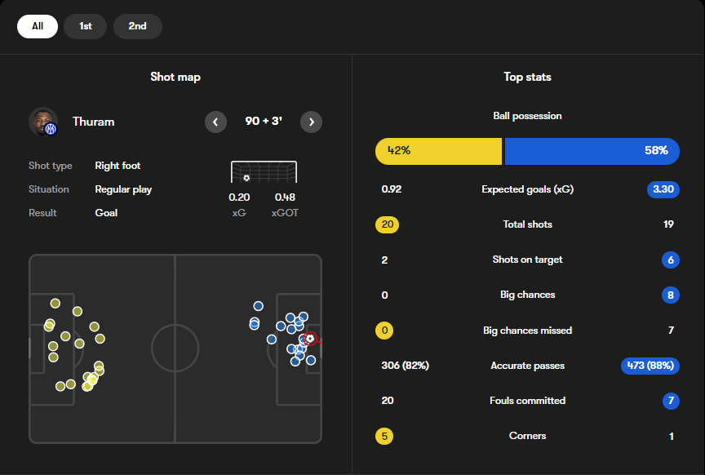This screenshot has height=475, width=705.
Task: Click the 90 + 3' shot time label
Action: coord(264,122)
